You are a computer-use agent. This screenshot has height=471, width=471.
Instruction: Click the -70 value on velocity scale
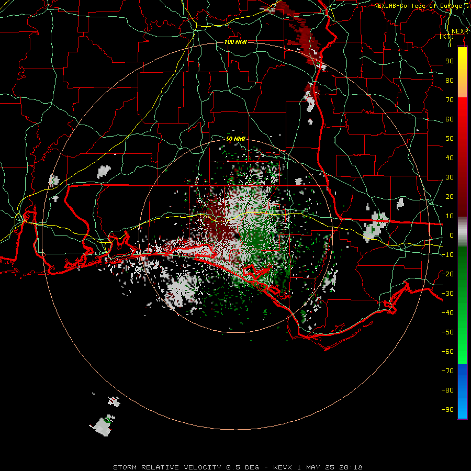point(447,371)
